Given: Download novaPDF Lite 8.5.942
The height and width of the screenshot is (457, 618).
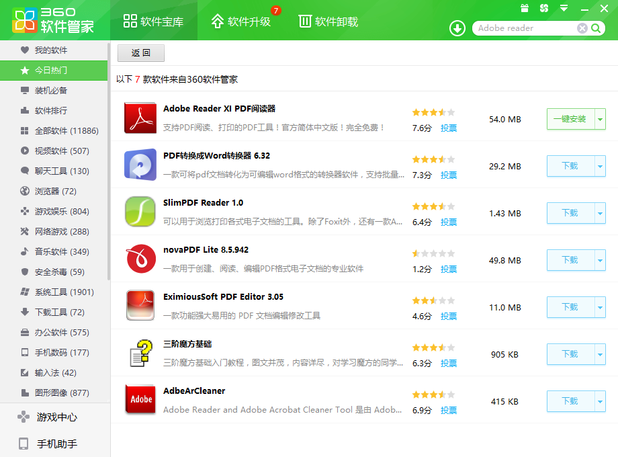Looking at the screenshot, I should click(570, 260).
